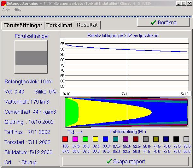Click the 5/12 end date on time axis

click(x=184, y=94)
